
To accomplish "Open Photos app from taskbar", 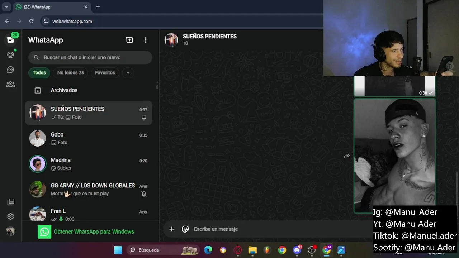I will tap(341, 250).
